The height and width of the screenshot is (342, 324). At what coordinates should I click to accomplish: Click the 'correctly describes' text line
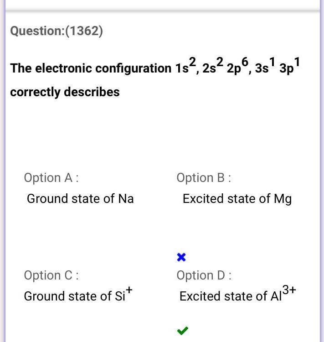coord(65,92)
